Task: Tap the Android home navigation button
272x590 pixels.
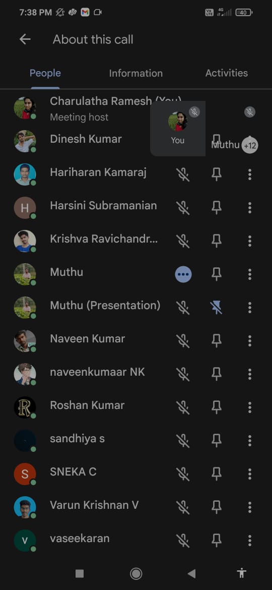Action: coord(136,573)
